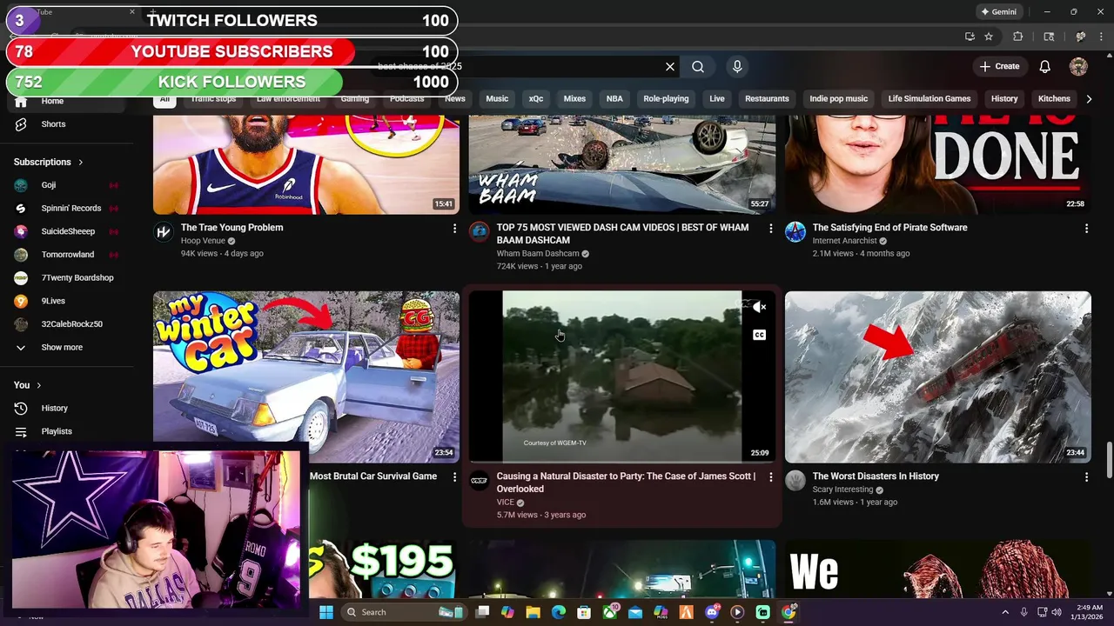Open Chrome three-dot menu
This screenshot has width=1114, height=626.
coord(1102,37)
